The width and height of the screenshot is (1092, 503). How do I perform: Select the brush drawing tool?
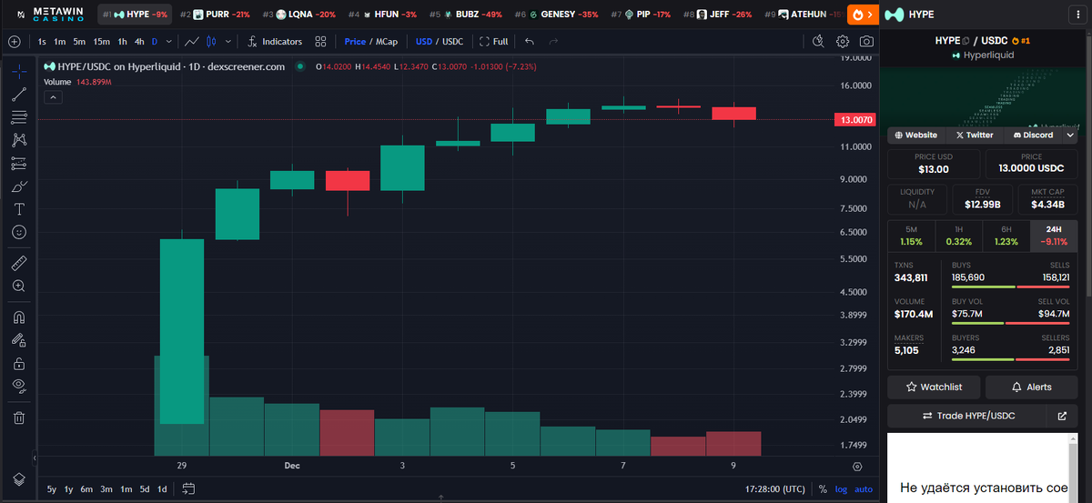pos(19,186)
